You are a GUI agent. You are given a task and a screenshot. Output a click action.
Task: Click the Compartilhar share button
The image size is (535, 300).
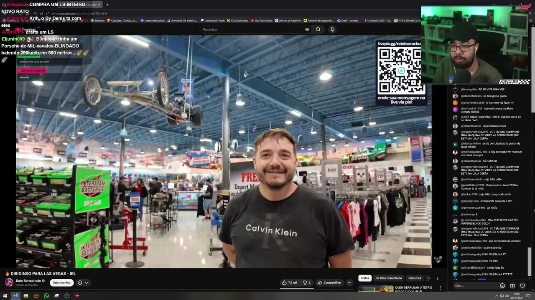click(329, 282)
